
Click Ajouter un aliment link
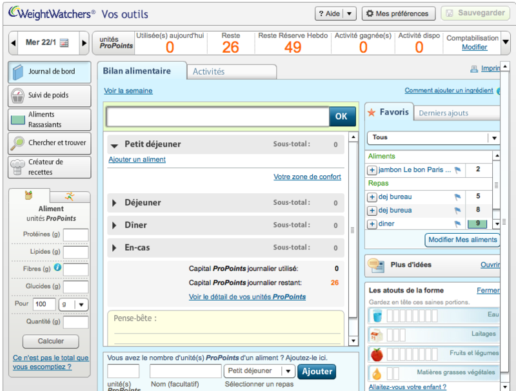click(x=137, y=160)
